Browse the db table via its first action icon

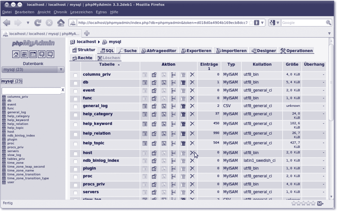click(145, 83)
